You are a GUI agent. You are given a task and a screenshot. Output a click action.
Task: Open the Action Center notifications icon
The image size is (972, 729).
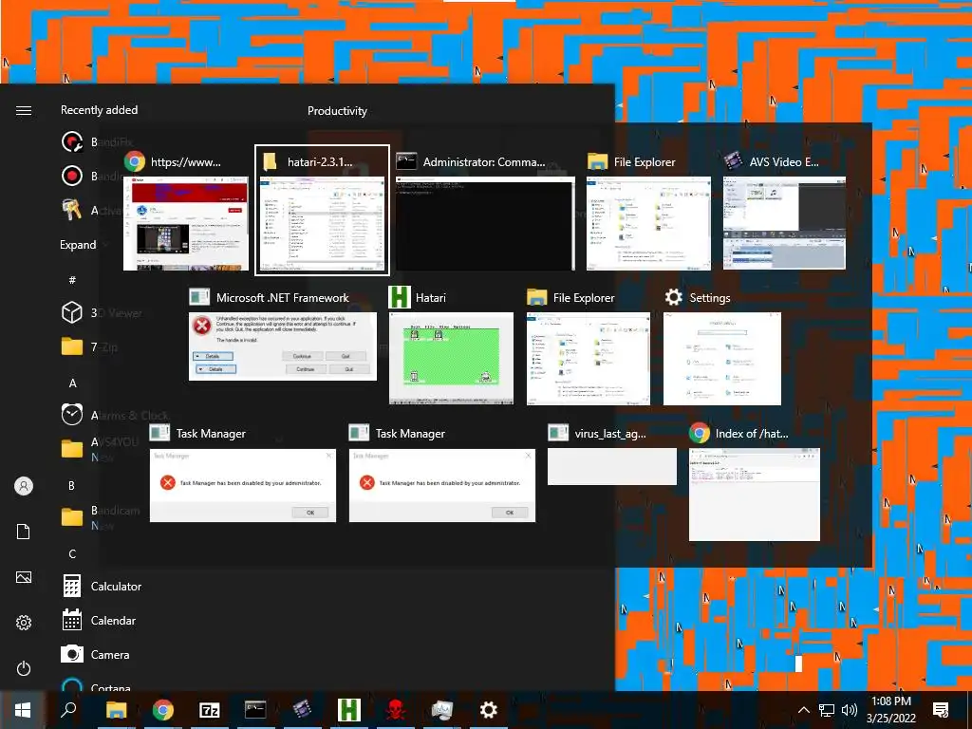tap(941, 710)
